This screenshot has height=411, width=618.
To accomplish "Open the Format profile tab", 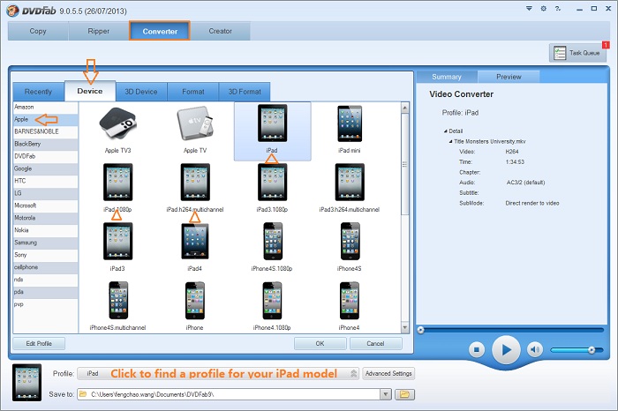I will [193, 92].
